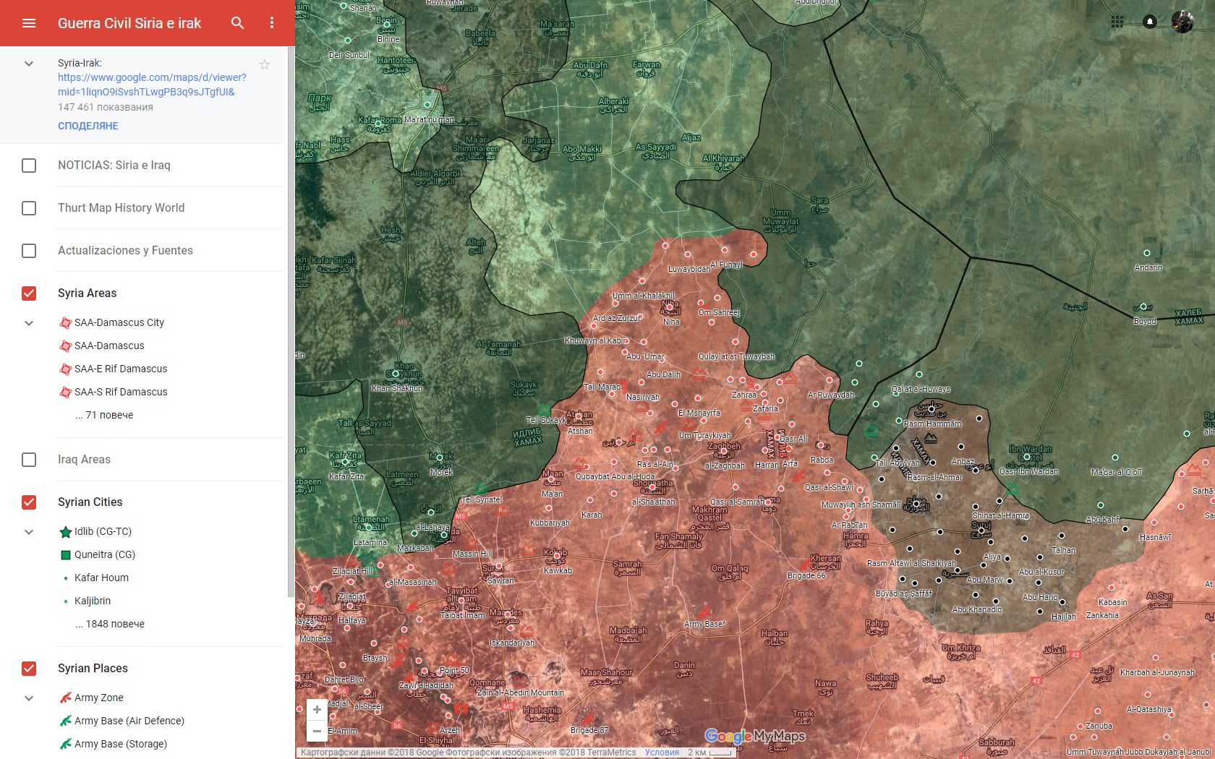
Task: Open the three-dot more options menu
Action: [x=272, y=23]
